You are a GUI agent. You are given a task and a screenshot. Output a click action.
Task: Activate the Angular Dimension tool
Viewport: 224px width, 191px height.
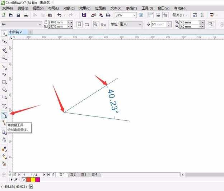pyautogui.click(x=4, y=115)
